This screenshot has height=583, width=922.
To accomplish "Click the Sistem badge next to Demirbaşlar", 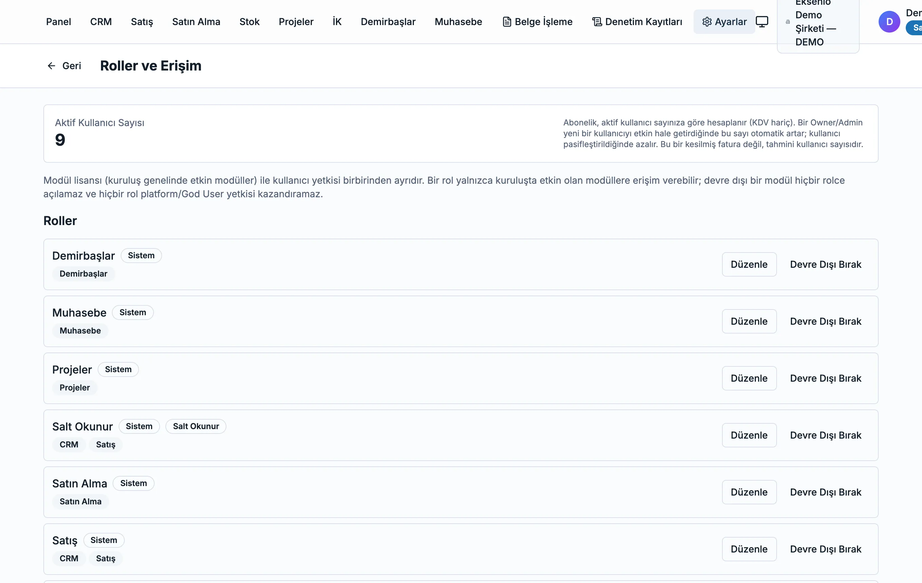I will pyautogui.click(x=141, y=256).
